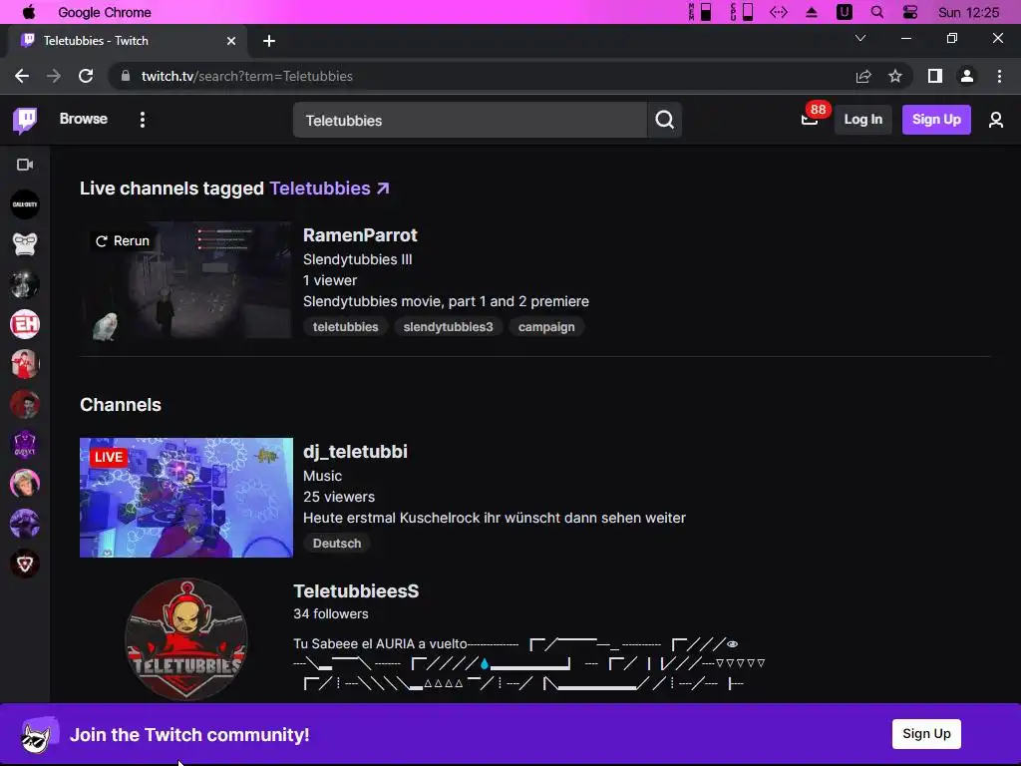Open Chrome's three-dot settings menu

click(999, 76)
